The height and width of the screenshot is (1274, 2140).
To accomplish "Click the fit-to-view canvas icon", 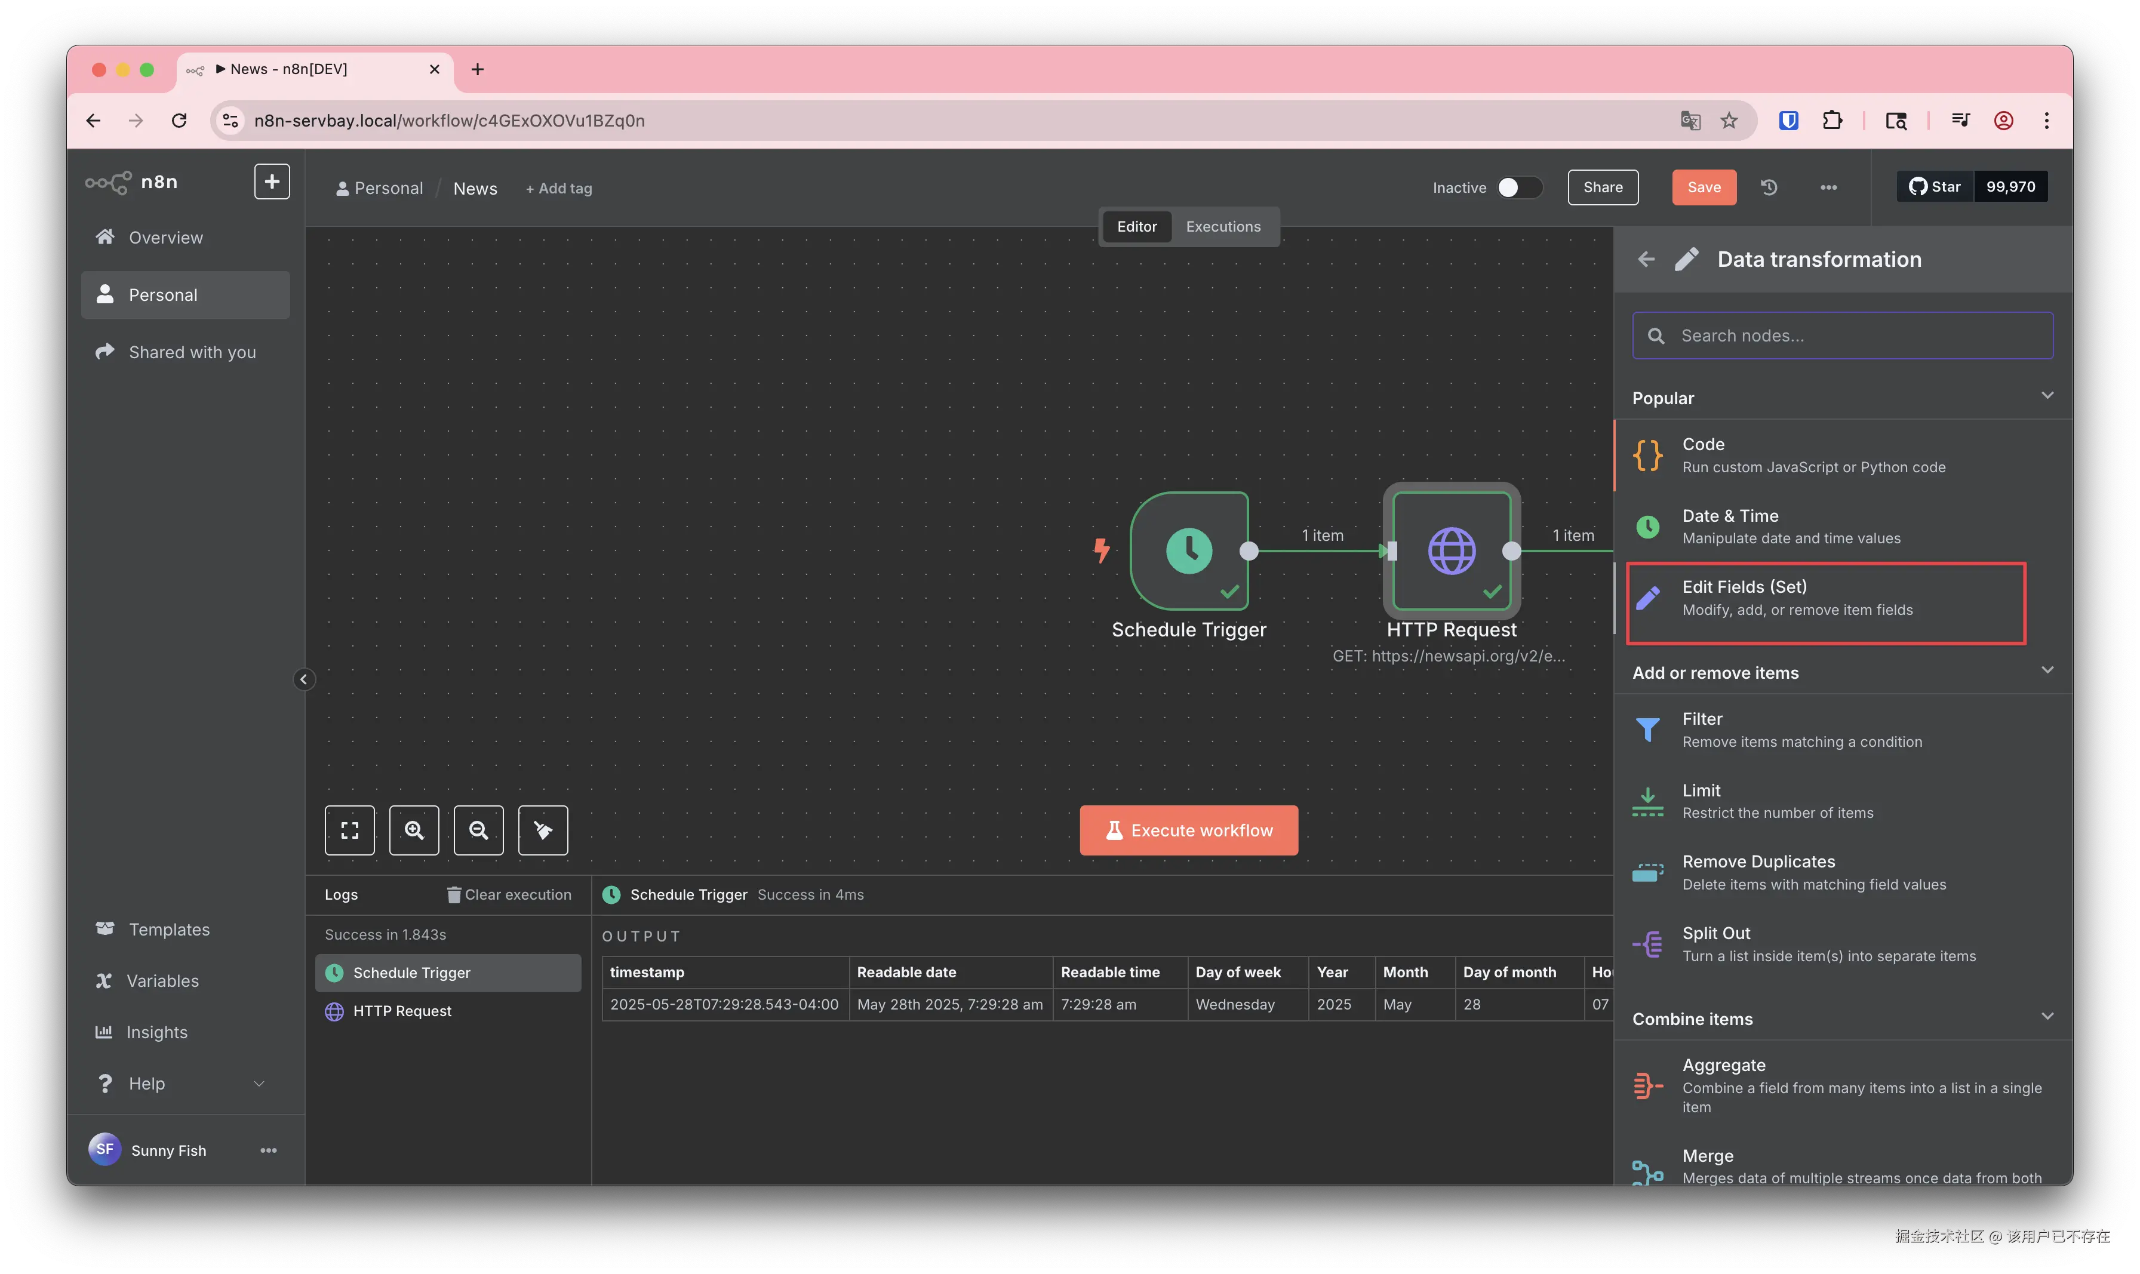I will (349, 830).
